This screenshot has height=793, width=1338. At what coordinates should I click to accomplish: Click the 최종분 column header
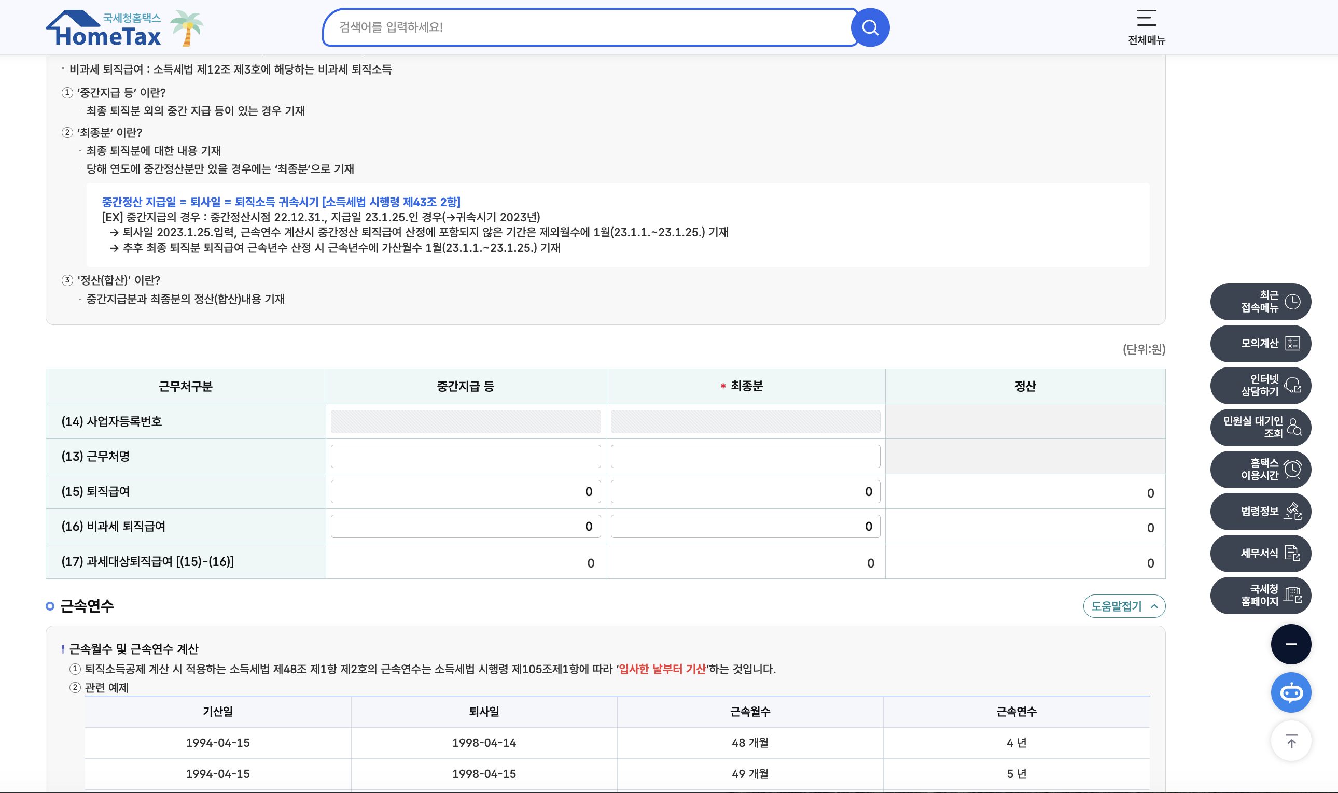[x=746, y=386]
